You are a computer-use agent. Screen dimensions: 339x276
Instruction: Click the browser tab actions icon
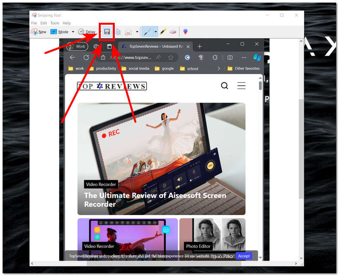click(x=109, y=46)
